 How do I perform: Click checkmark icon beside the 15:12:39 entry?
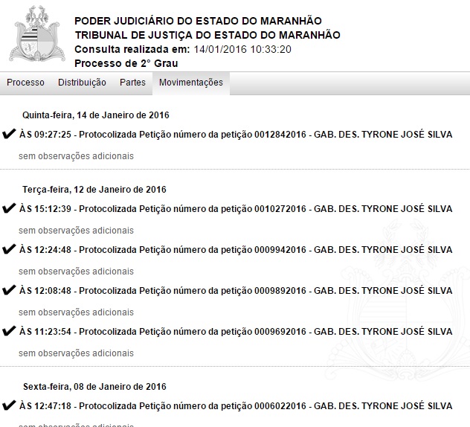(x=10, y=209)
